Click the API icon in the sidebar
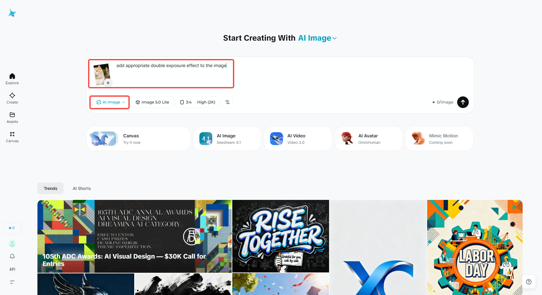This screenshot has width=542, height=295. [12, 269]
